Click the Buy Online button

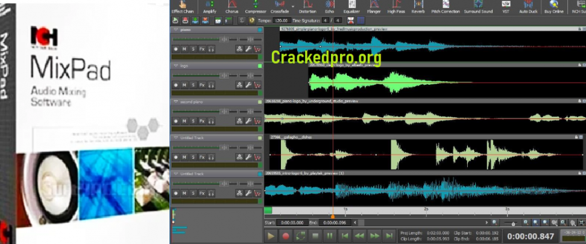pos(554,7)
